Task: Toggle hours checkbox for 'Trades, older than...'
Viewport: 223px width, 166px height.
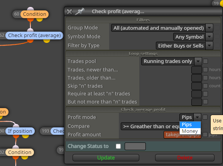Action: pos(206,78)
